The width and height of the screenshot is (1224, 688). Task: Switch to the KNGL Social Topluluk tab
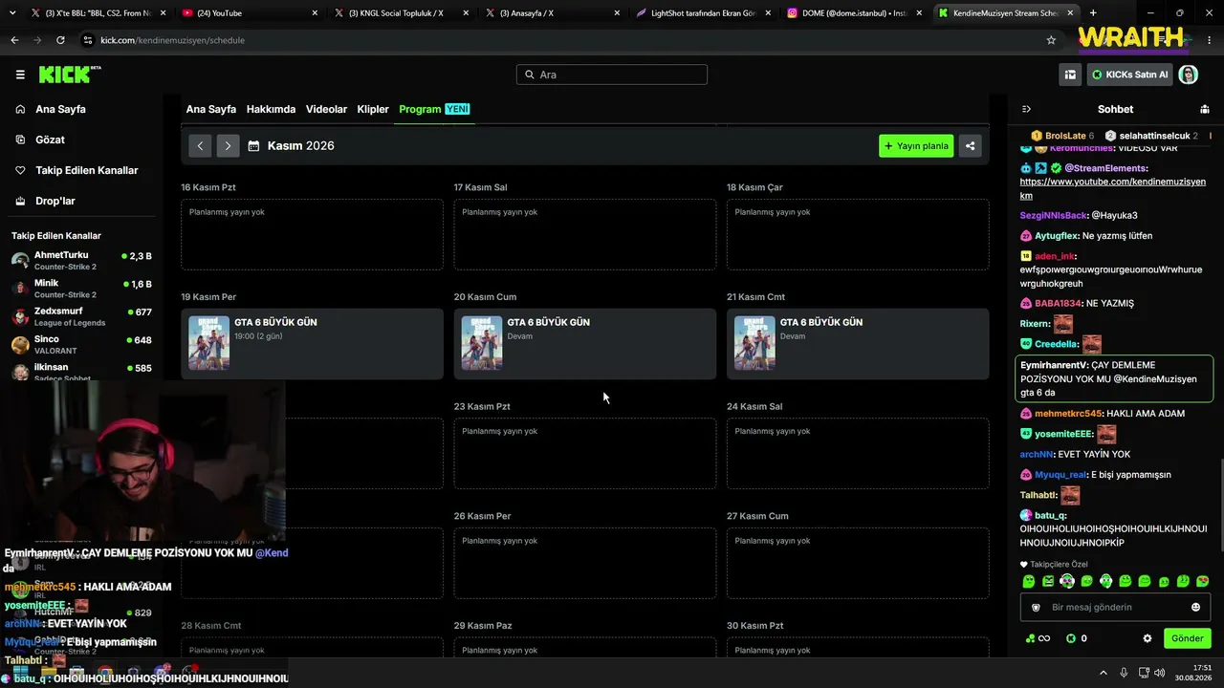[401, 13]
